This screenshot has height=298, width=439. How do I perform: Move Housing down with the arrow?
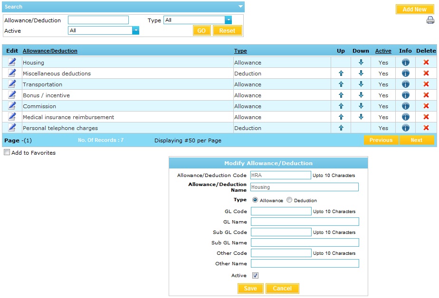point(361,62)
